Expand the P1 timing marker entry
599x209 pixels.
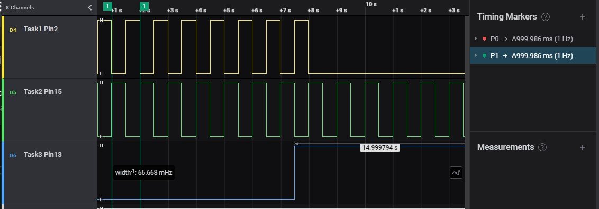[x=476, y=55]
